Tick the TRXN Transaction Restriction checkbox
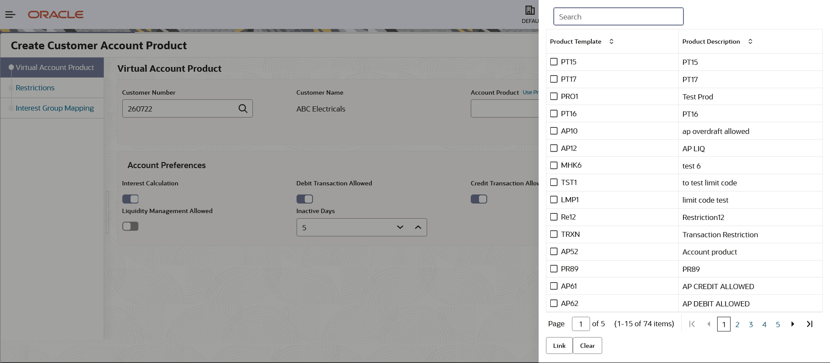 554,234
